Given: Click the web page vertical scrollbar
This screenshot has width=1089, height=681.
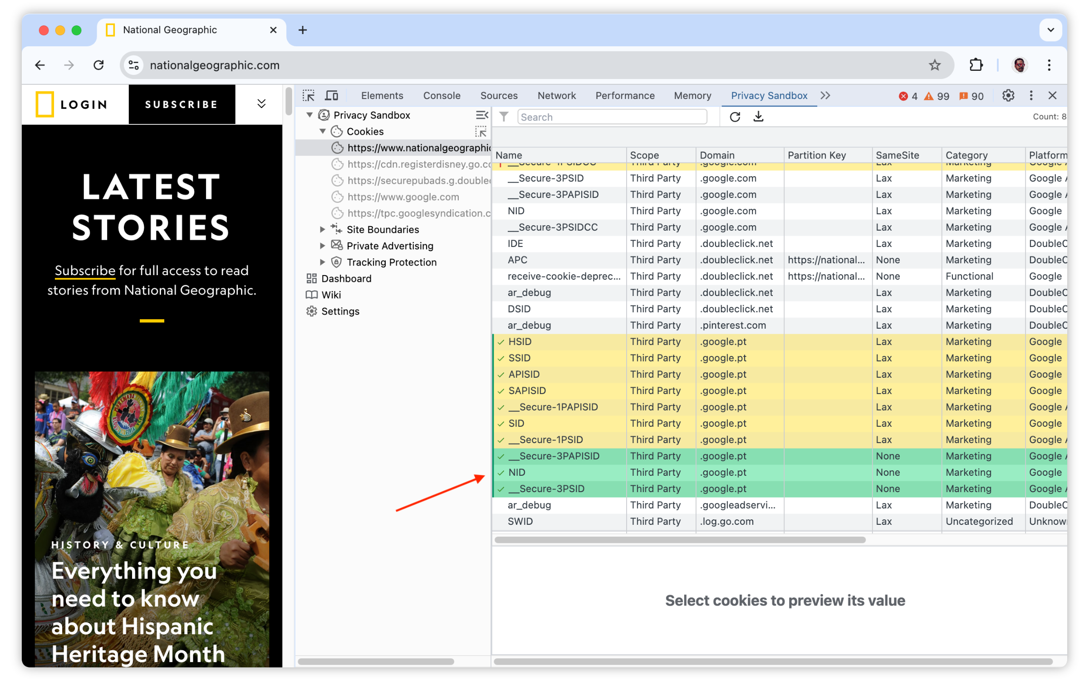Looking at the screenshot, I should [289, 101].
